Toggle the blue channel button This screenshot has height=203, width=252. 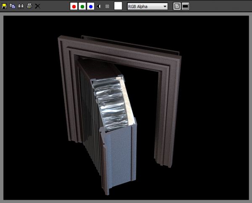(x=91, y=6)
